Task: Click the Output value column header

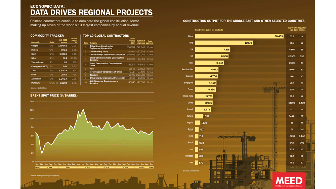Action: pyautogui.click(x=292, y=29)
